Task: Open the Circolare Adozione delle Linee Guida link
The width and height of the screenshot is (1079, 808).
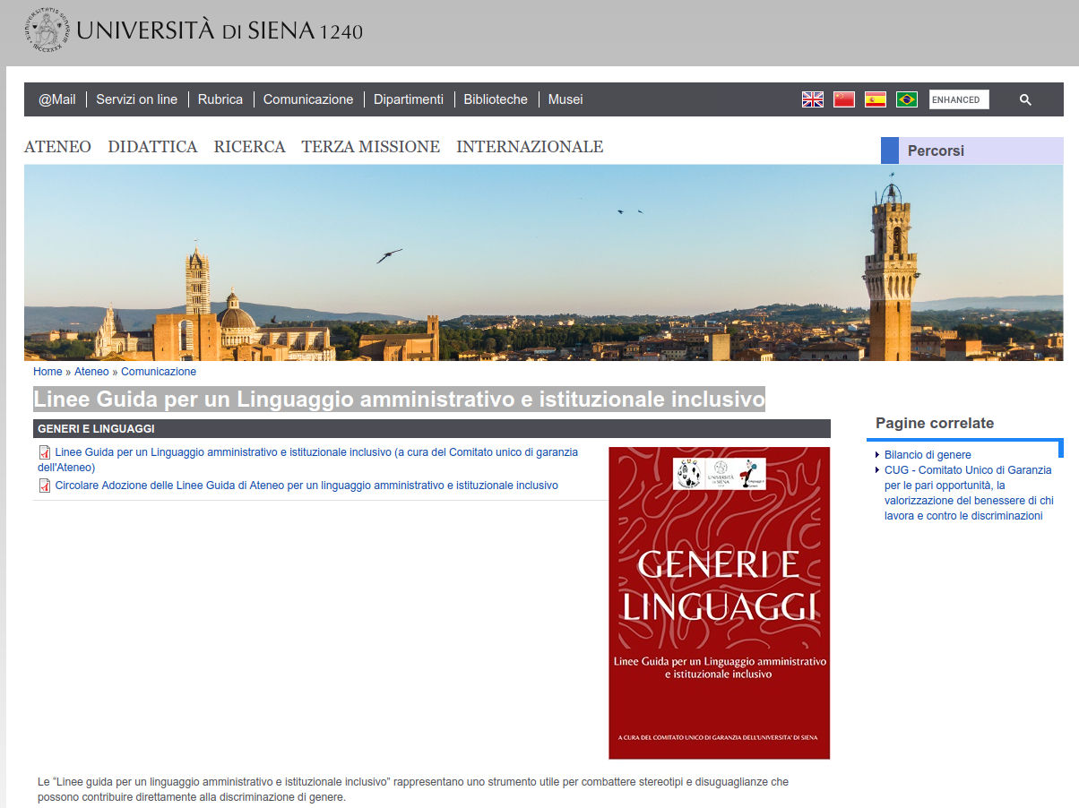Action: click(305, 485)
